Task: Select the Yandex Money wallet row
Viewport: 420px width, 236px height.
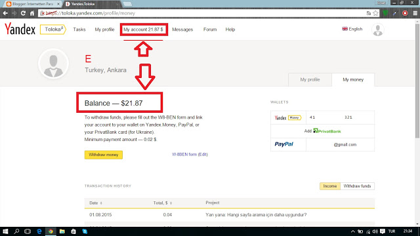Action: 322,117
